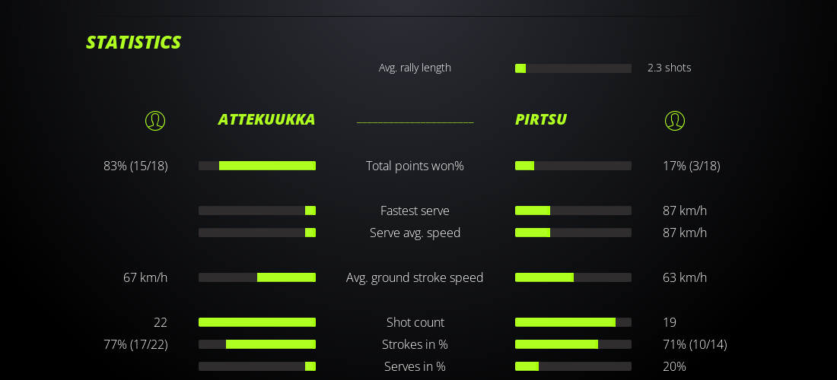Click Pirtsu's Fastest serve bar

coord(573,211)
